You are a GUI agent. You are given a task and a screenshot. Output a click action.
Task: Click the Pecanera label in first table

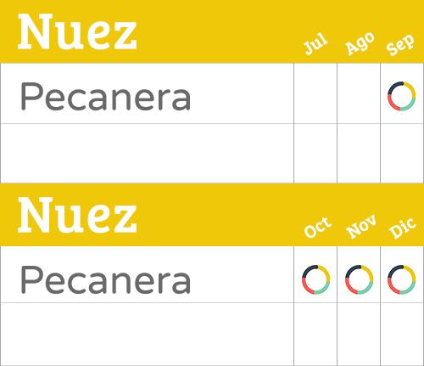[105, 96]
